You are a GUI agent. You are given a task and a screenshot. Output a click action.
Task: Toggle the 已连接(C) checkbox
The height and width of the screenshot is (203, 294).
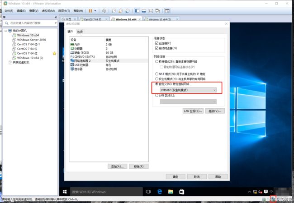click(157, 43)
